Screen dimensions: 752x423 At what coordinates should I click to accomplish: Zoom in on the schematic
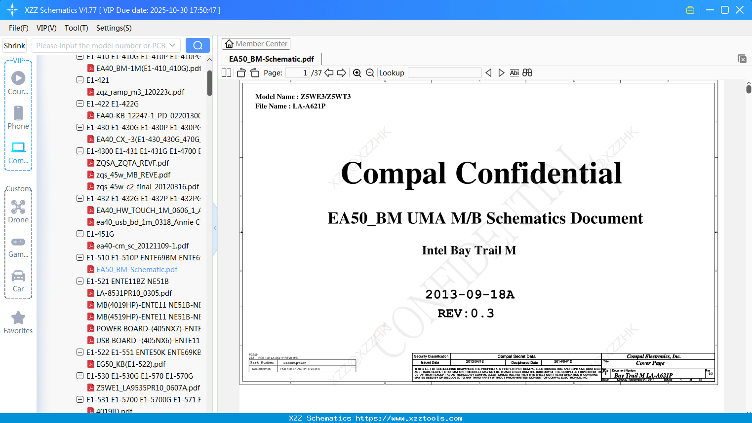(357, 73)
